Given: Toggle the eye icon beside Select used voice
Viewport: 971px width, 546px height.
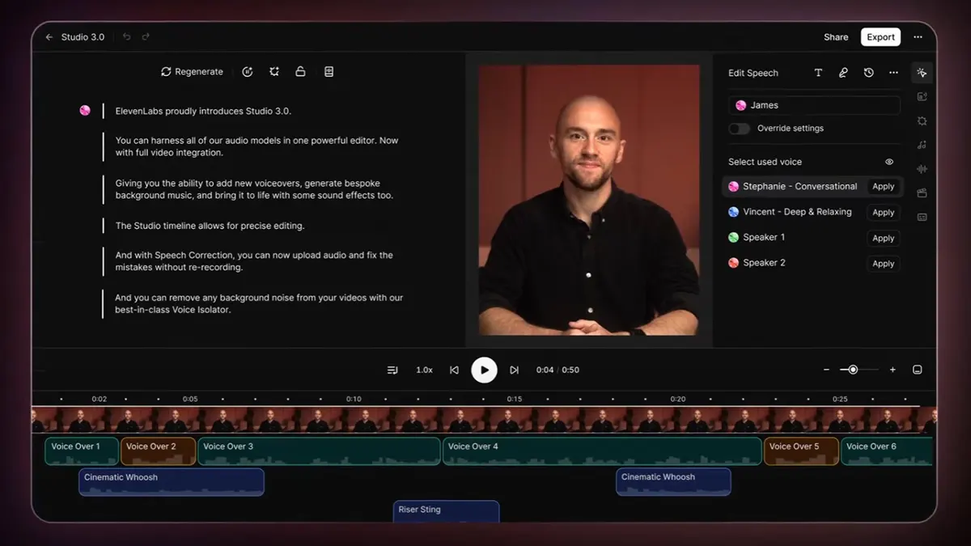Looking at the screenshot, I should [x=889, y=162].
